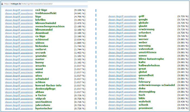
Task: Choose the associate link next to konrad-fischer-info
Action: [x=19, y=85]
